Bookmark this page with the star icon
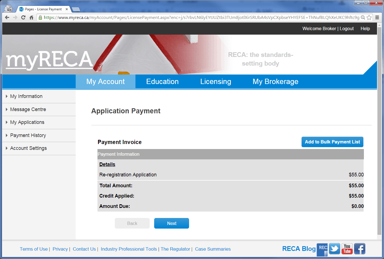This screenshot has width=384, height=259. [x=369, y=18]
